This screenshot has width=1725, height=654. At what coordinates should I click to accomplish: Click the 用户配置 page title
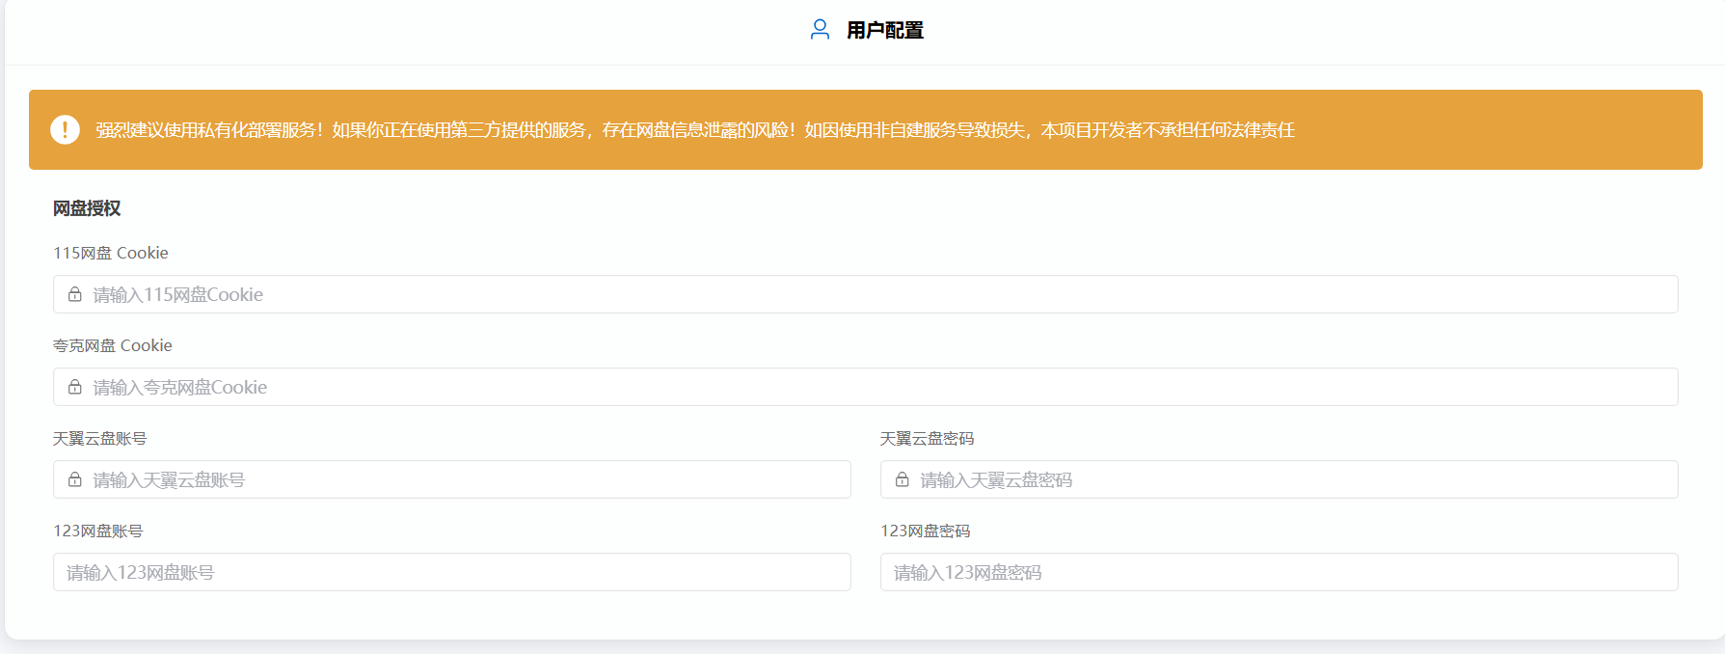884,31
